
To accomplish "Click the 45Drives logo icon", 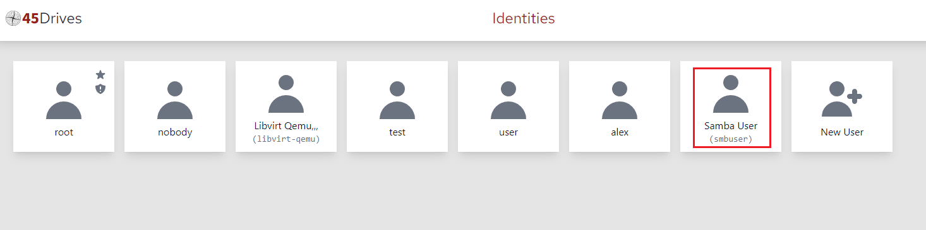I will [13, 19].
